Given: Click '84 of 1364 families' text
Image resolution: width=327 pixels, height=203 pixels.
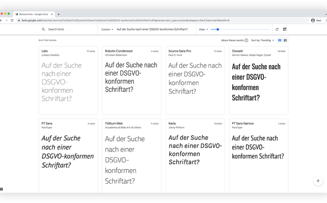Looking at the screenshot, I should [x=48, y=41].
